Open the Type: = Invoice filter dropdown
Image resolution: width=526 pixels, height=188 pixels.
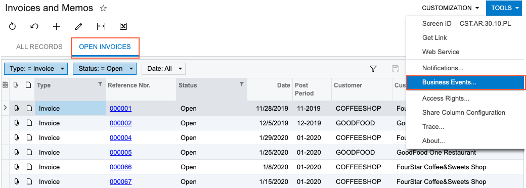[36, 69]
